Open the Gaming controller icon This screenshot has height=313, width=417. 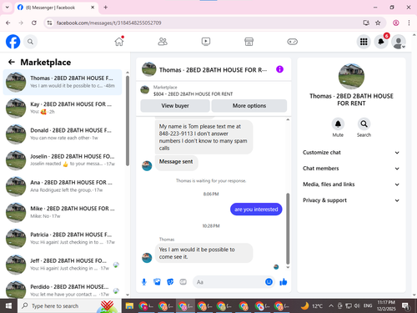[x=292, y=42]
